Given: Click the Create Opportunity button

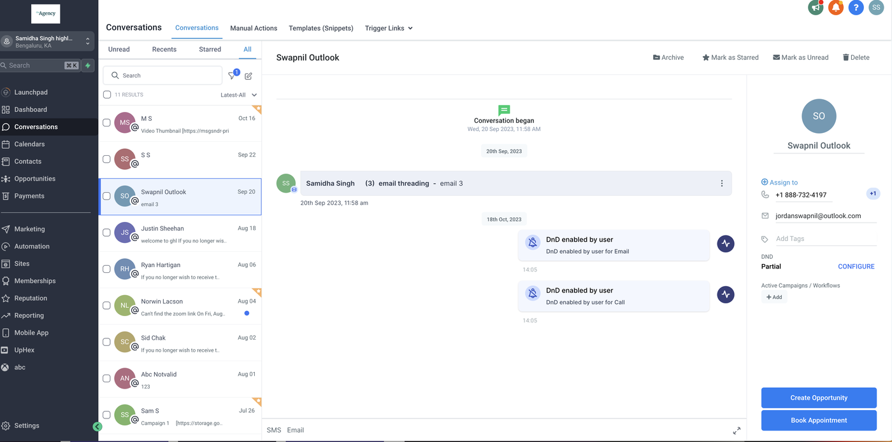Looking at the screenshot, I should click(819, 397).
